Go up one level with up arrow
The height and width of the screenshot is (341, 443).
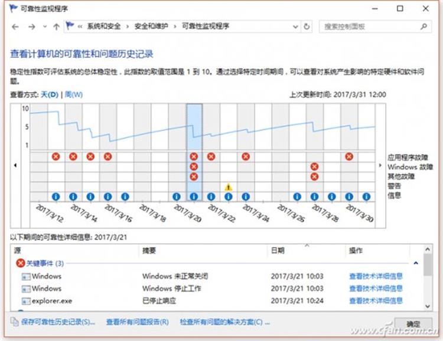click(x=56, y=27)
